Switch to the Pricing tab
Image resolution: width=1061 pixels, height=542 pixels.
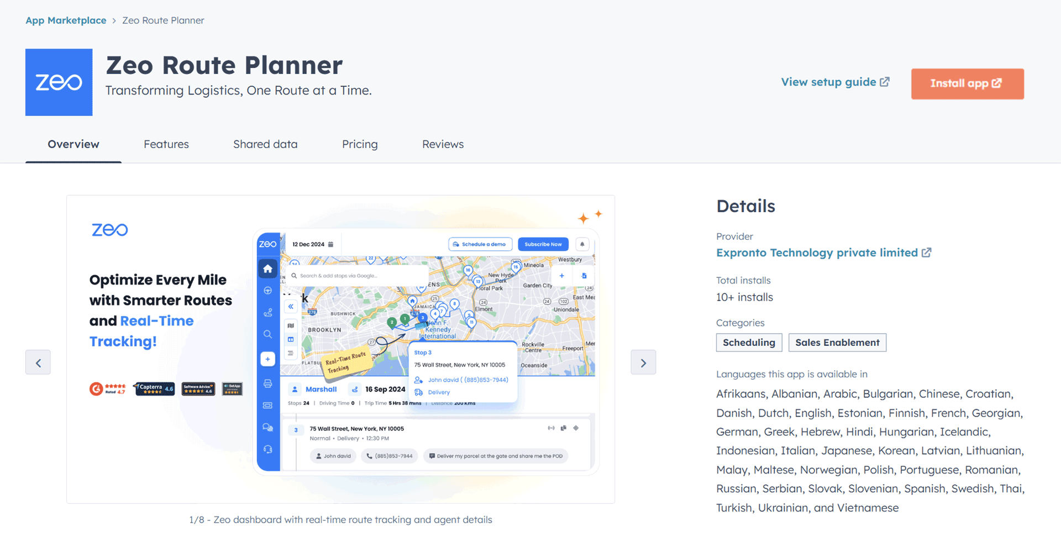pos(360,144)
